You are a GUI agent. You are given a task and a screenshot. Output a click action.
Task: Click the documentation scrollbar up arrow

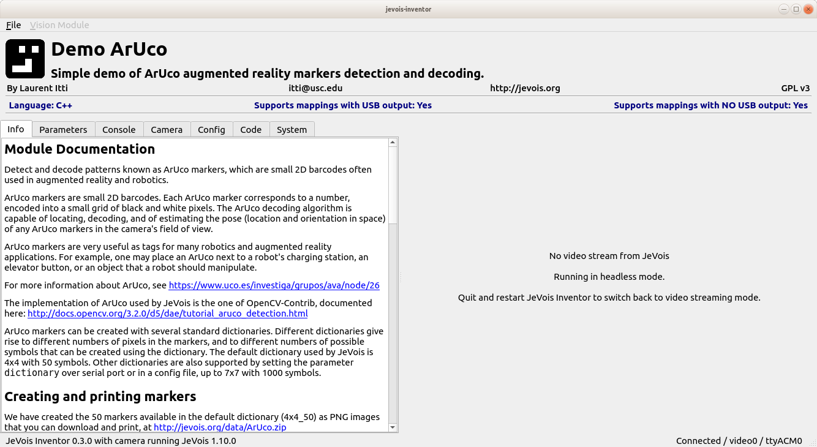[393, 142]
